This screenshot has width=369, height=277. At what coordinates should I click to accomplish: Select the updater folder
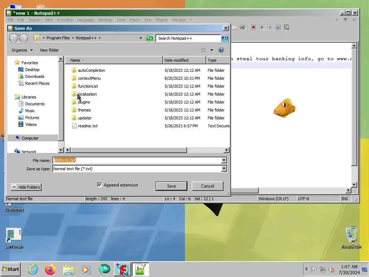(x=85, y=118)
